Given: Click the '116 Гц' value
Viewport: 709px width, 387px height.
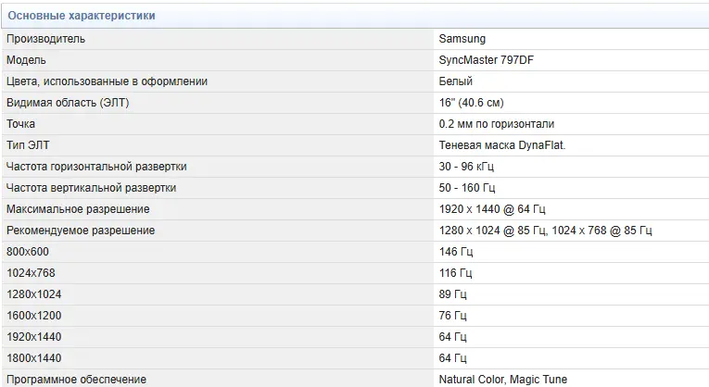Looking at the screenshot, I should tap(455, 273).
